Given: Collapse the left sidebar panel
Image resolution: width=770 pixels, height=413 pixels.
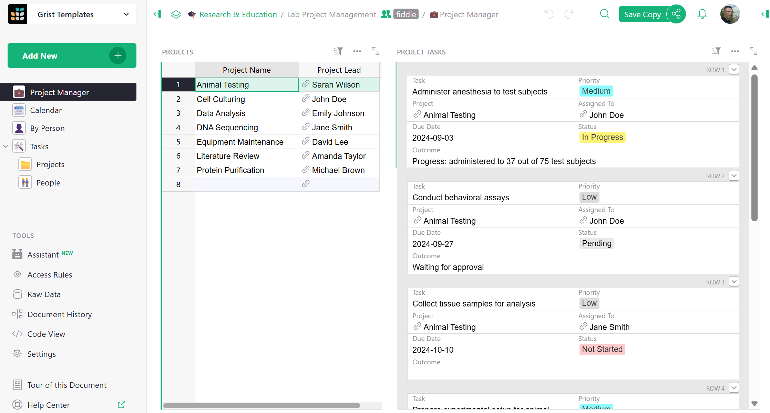Looking at the screenshot, I should pyautogui.click(x=157, y=14).
